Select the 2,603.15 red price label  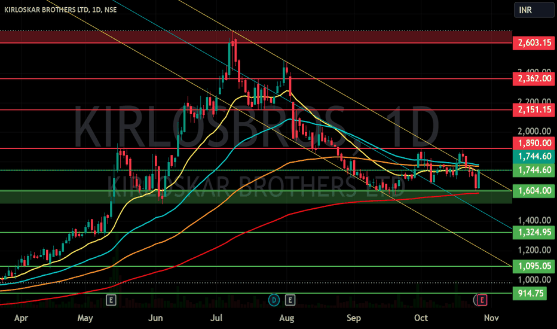pos(534,43)
